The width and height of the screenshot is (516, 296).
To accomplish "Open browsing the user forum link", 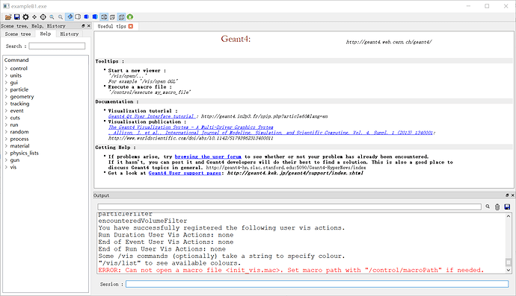I will [208, 157].
